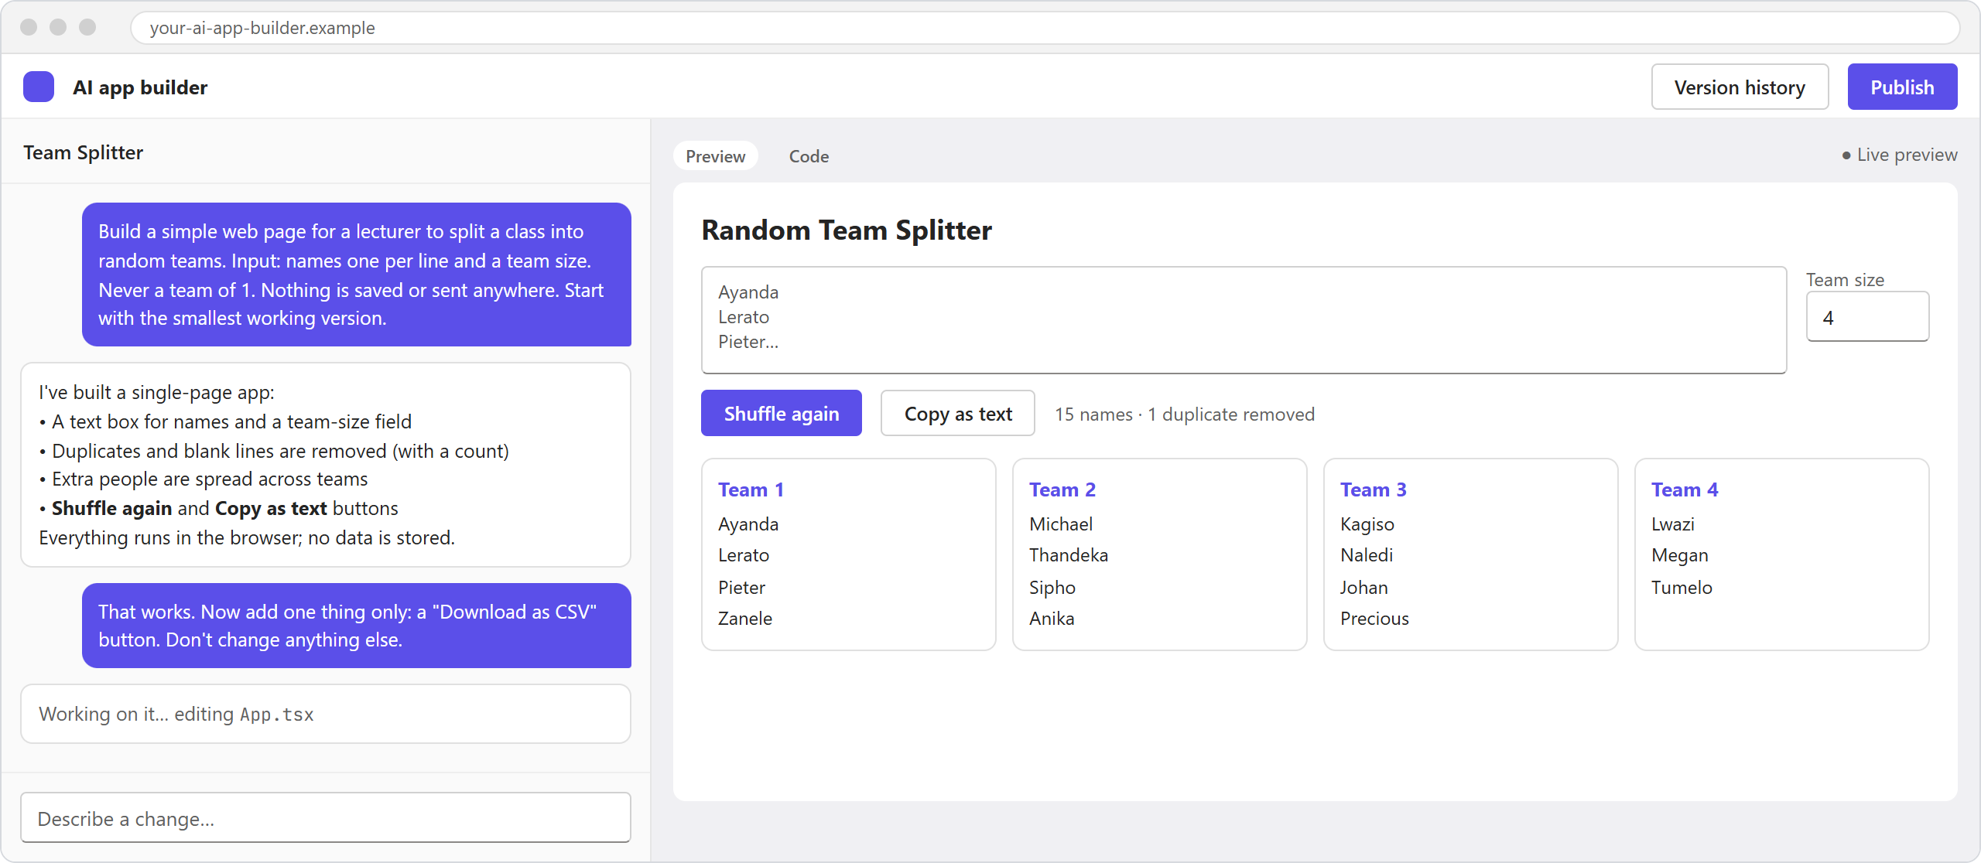Click the name Sipho in Team 2

1052,588
